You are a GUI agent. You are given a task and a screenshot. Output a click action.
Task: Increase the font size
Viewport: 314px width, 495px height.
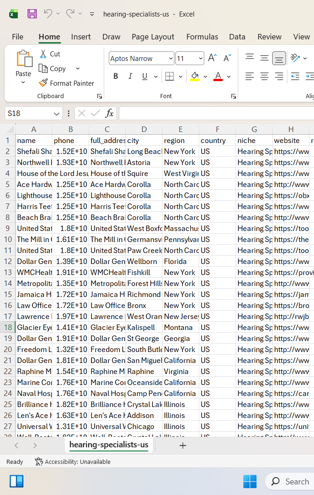[213, 58]
